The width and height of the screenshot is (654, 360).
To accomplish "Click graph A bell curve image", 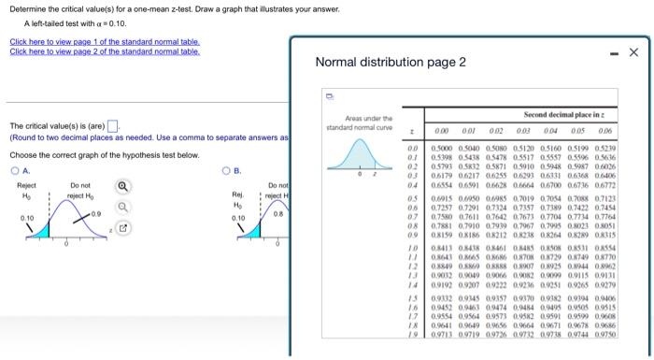I will (66, 219).
